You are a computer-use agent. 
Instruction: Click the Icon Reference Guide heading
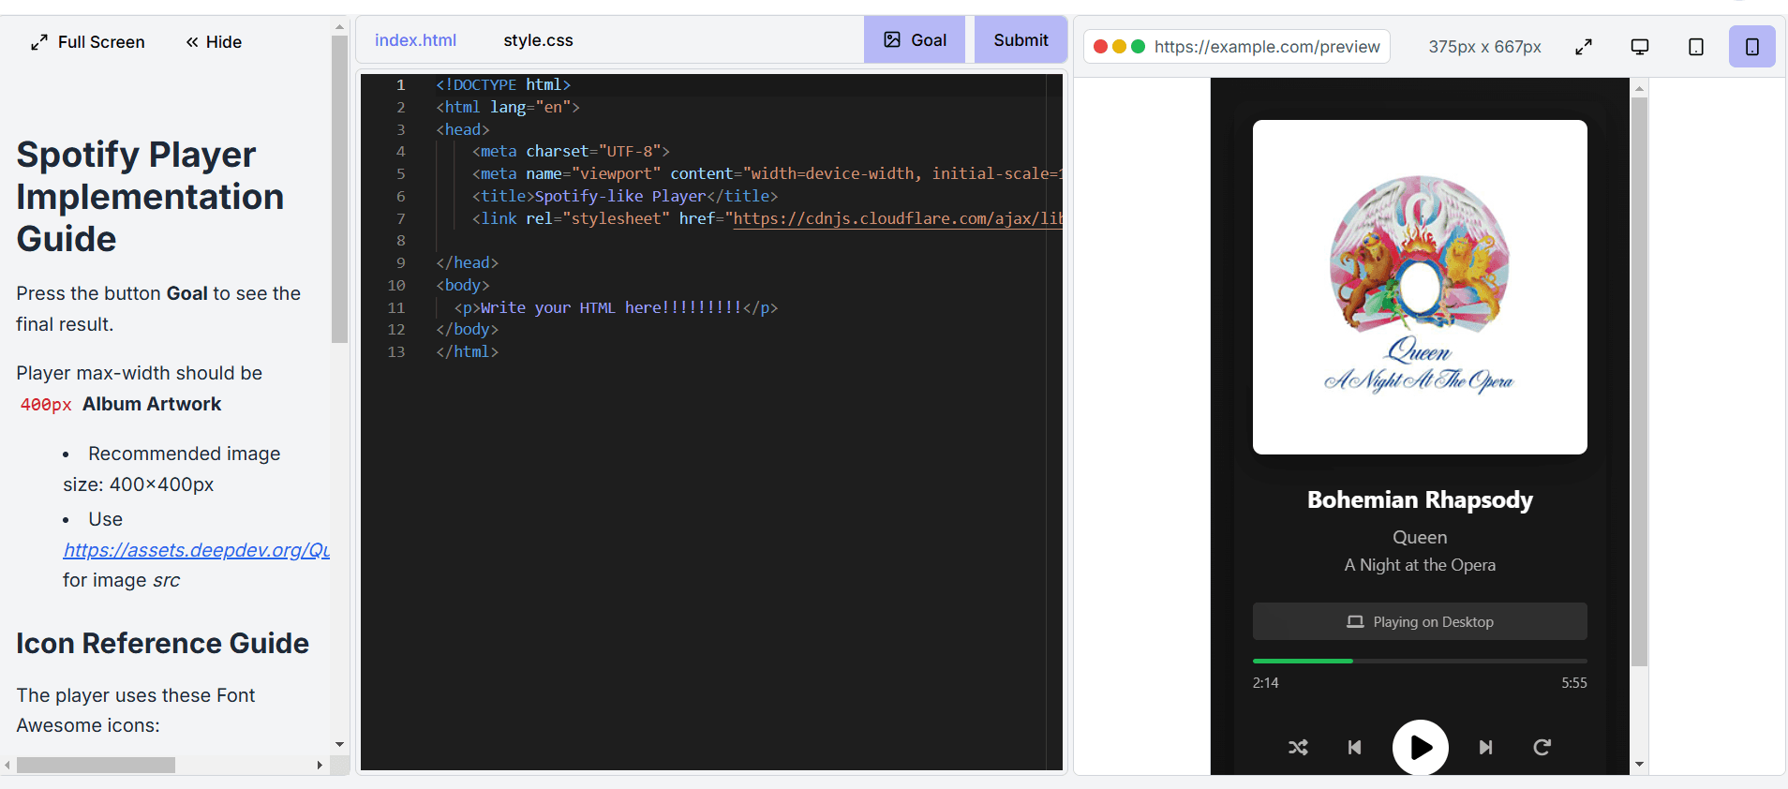tap(162, 643)
